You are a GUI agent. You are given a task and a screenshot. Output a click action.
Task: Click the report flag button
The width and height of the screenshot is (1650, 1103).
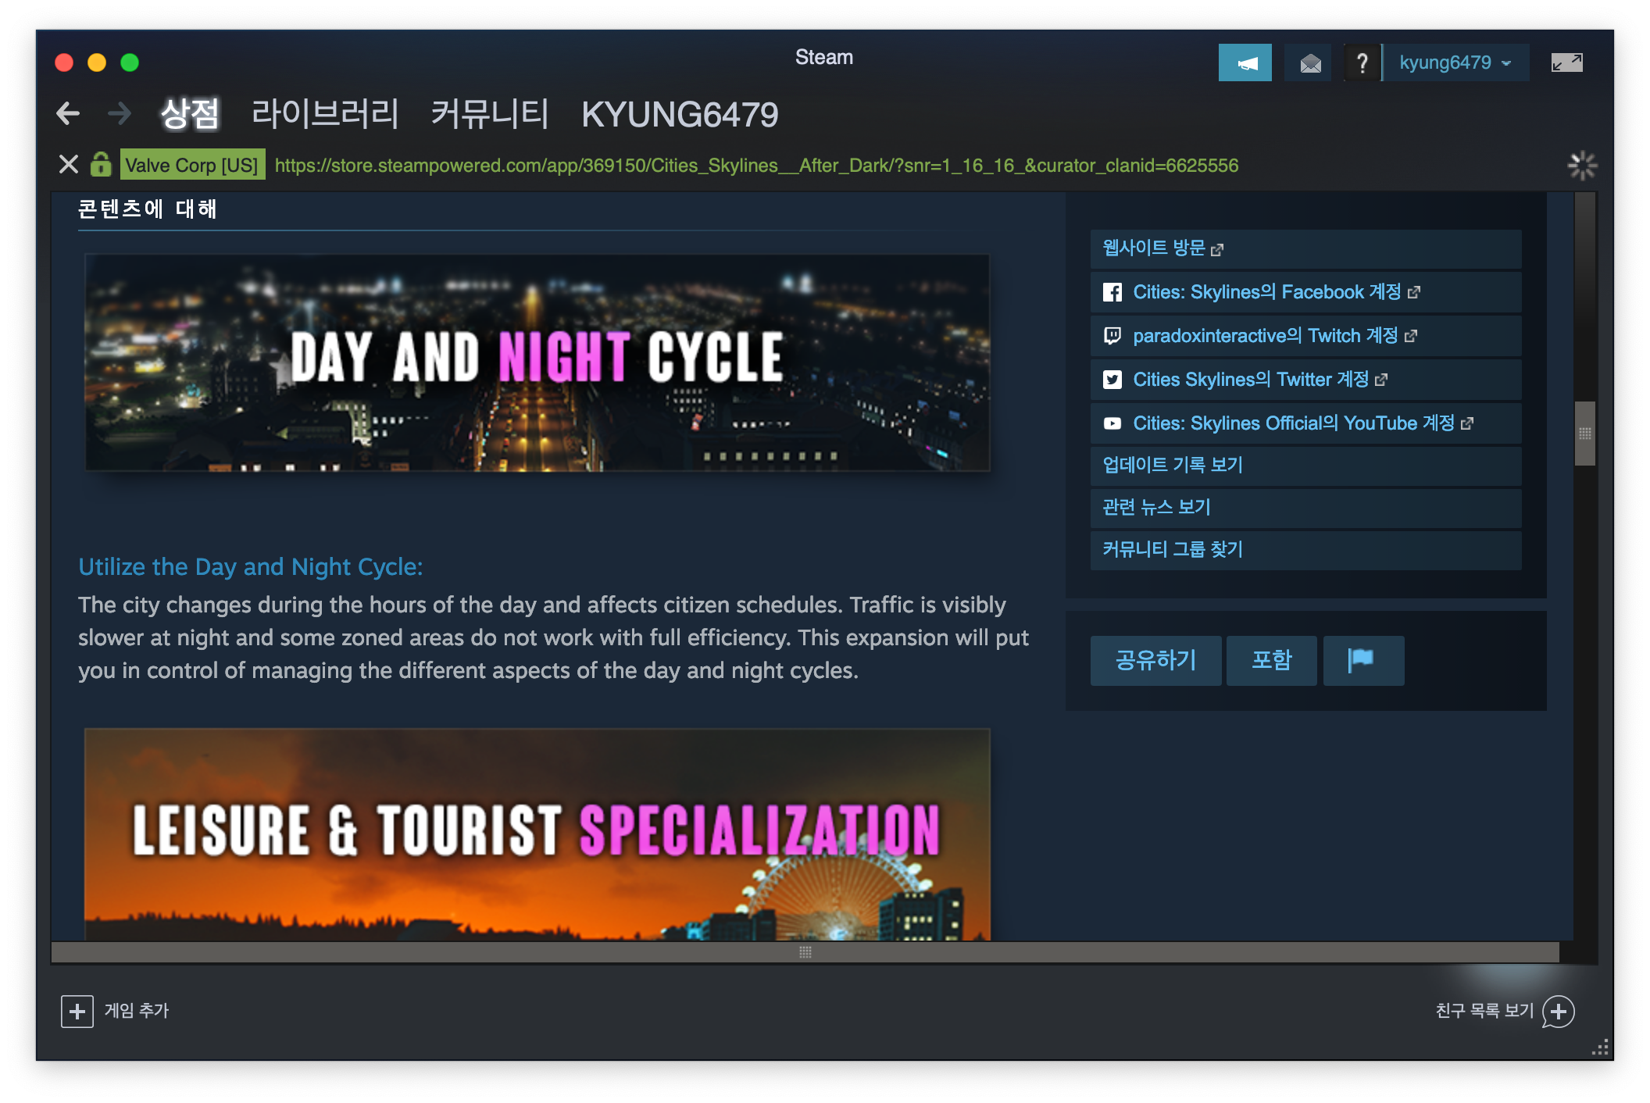coord(1363,660)
